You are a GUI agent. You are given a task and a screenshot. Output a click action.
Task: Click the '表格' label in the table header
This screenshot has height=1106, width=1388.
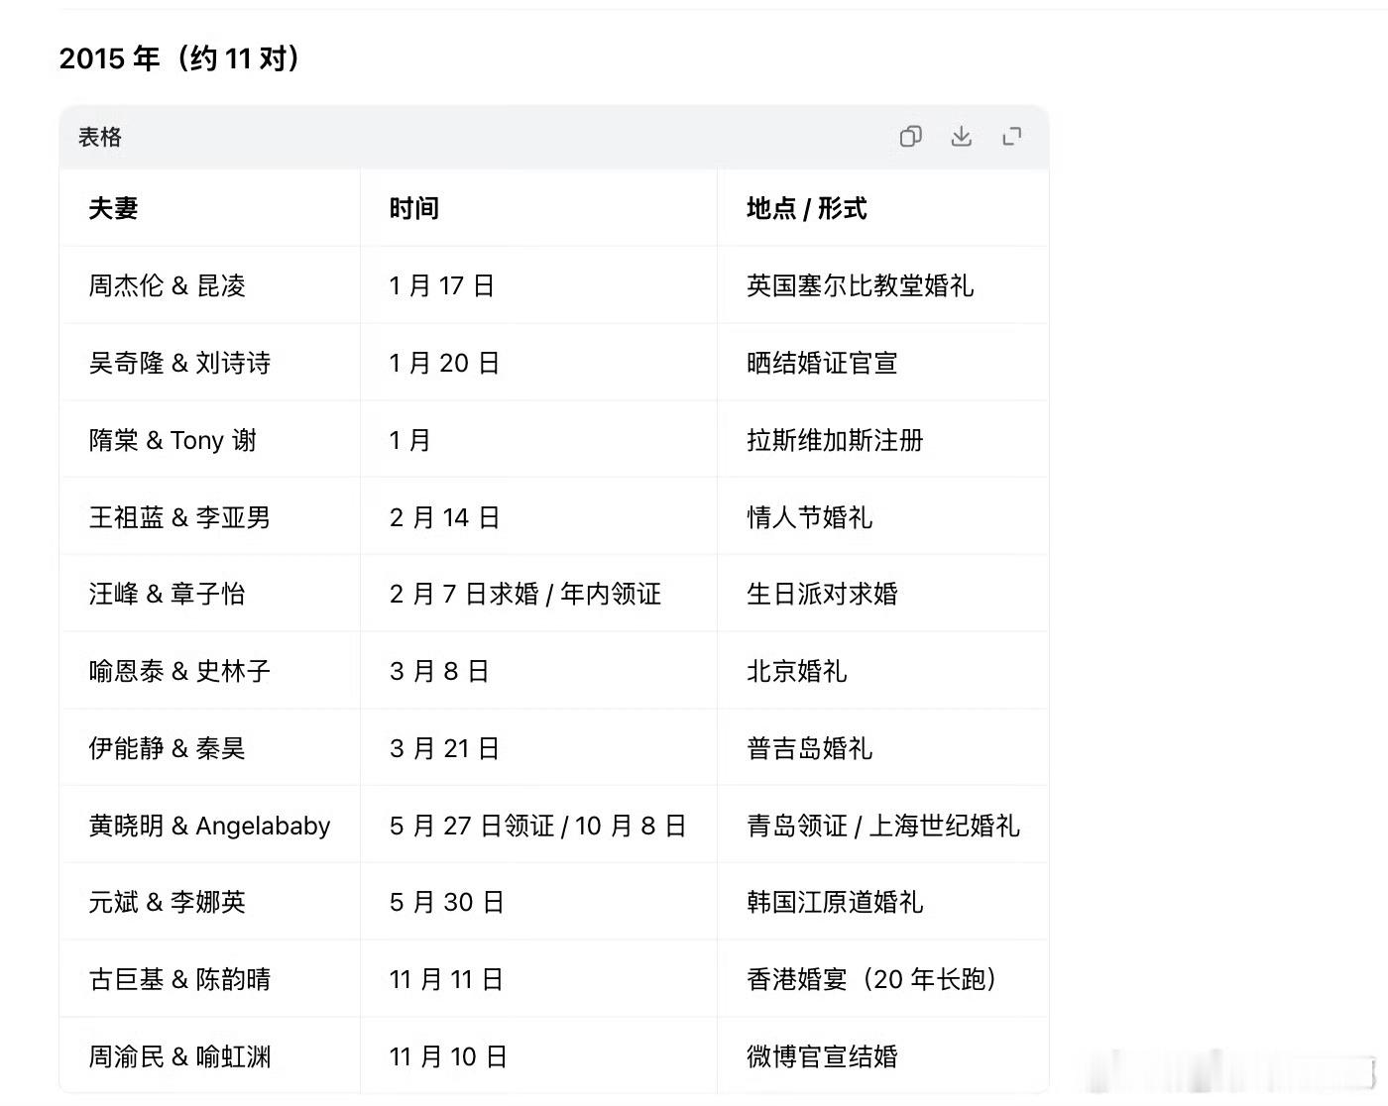100,137
